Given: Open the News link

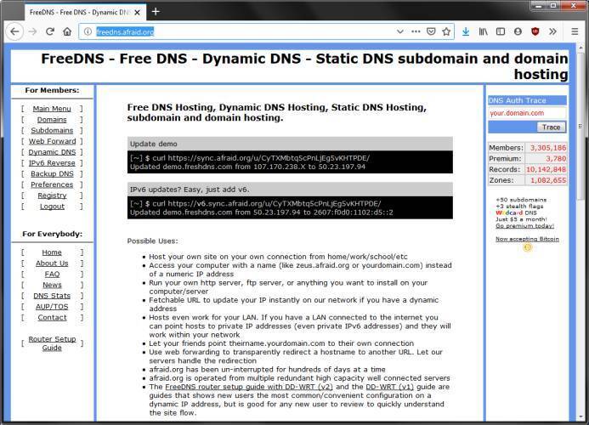Looking at the screenshot, I should pyautogui.click(x=52, y=286).
